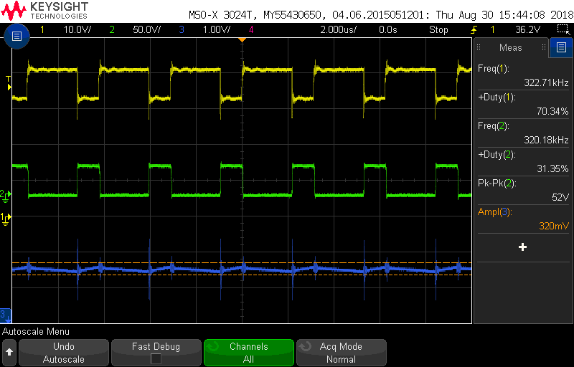Add a measurement with plus button
Screen dimensions: 574x367
click(522, 247)
